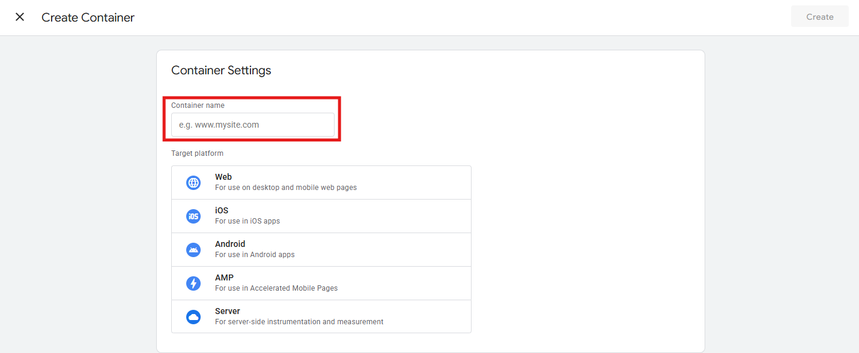Click 'For server-side instrumentation and measurement' text

(x=299, y=322)
